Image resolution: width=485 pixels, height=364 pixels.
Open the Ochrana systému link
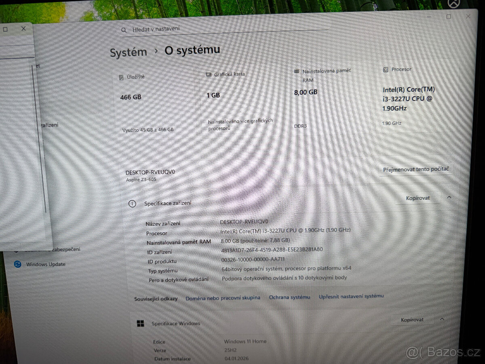pyautogui.click(x=289, y=297)
